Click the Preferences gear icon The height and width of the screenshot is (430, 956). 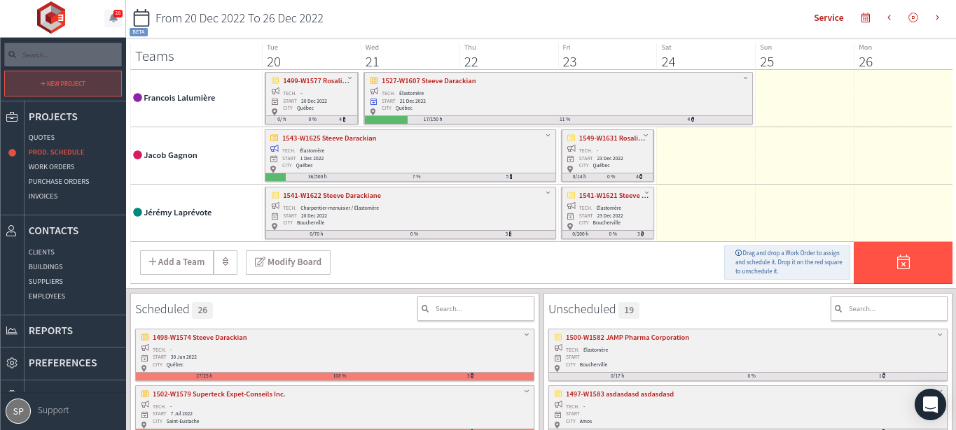[12, 363]
